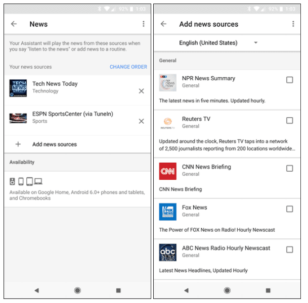Tap Add news sources label

pyautogui.click(x=55, y=144)
